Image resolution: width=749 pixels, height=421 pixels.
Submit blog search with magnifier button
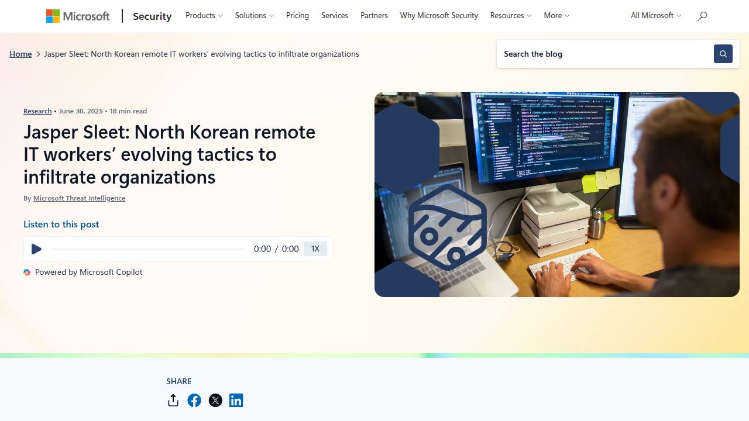point(723,54)
